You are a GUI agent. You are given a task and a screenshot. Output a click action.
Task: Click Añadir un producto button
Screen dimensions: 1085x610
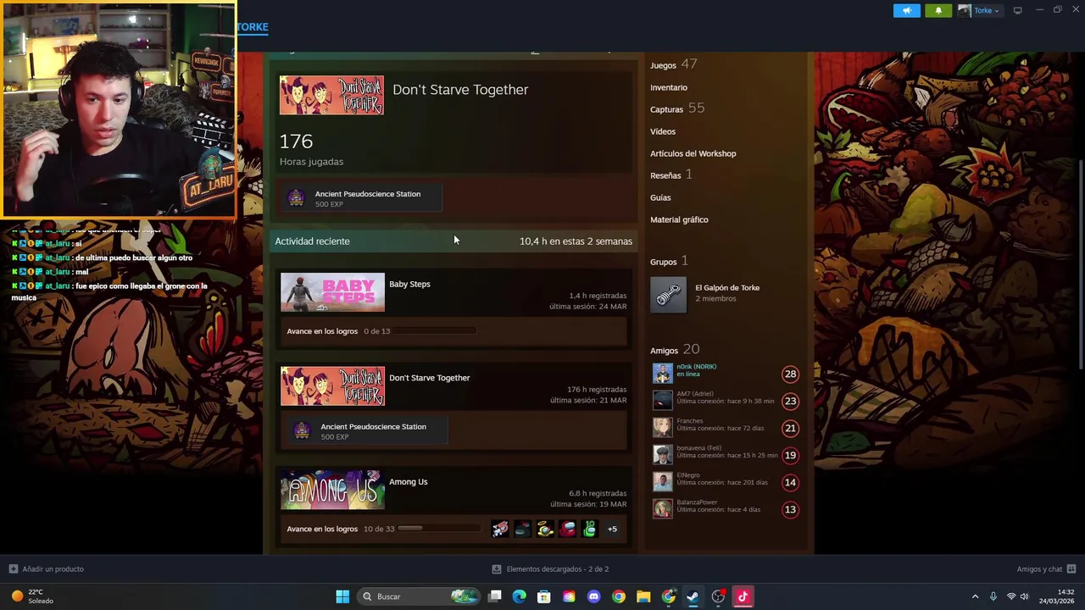(x=46, y=569)
